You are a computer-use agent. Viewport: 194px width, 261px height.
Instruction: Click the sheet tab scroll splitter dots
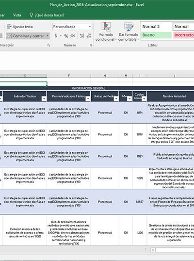(x=146, y=250)
